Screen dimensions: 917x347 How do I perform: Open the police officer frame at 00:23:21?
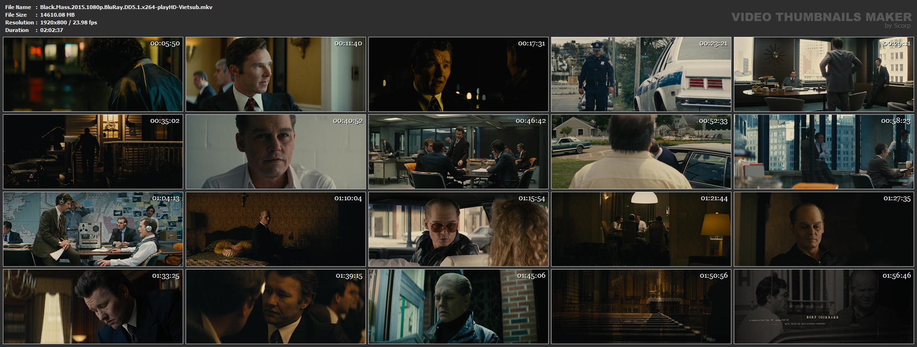(x=641, y=74)
